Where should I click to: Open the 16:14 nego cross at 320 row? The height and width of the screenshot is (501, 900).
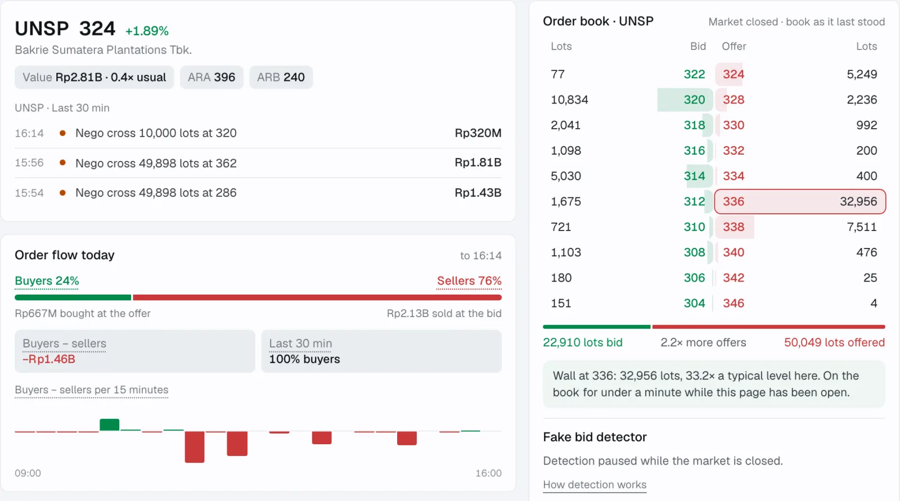[258, 133]
